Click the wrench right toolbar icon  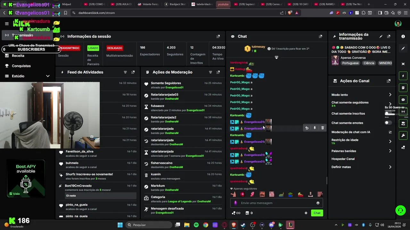pos(403,135)
